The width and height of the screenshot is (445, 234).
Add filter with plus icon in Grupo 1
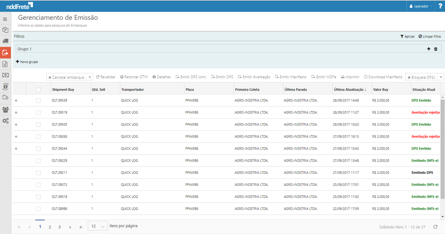[429, 49]
